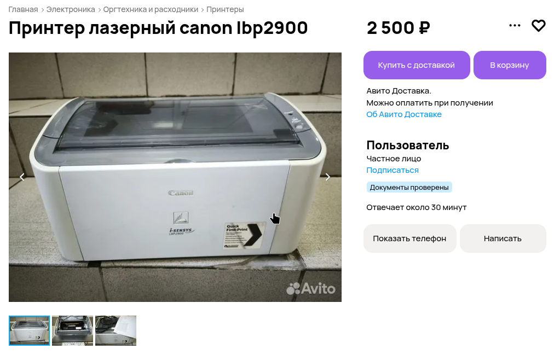560x355 pixels.
Task: Open the three-dots more options menu
Action: point(515,25)
